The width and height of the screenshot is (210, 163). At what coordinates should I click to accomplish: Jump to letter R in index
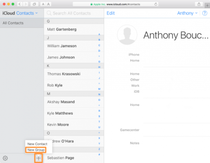(x=99, y=111)
